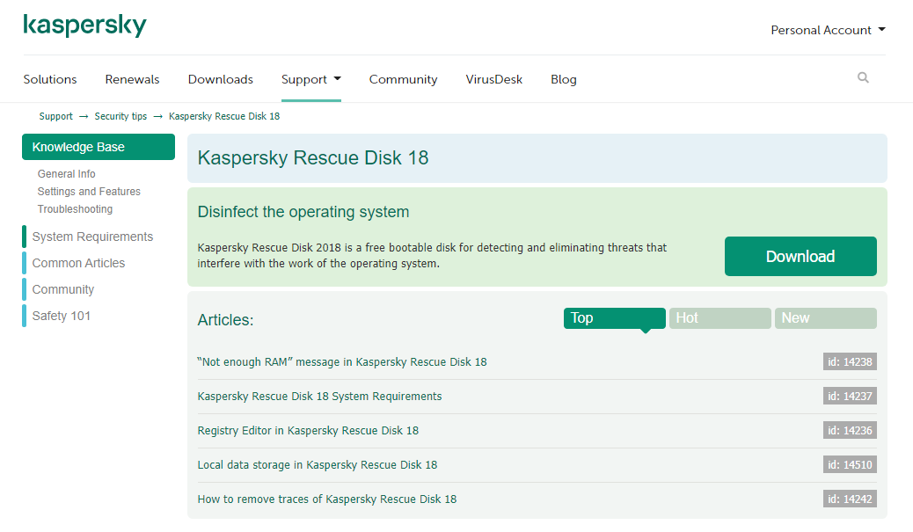Open Troubleshooting in sidebar
Image resolution: width=913 pixels, height=532 pixels.
[75, 209]
